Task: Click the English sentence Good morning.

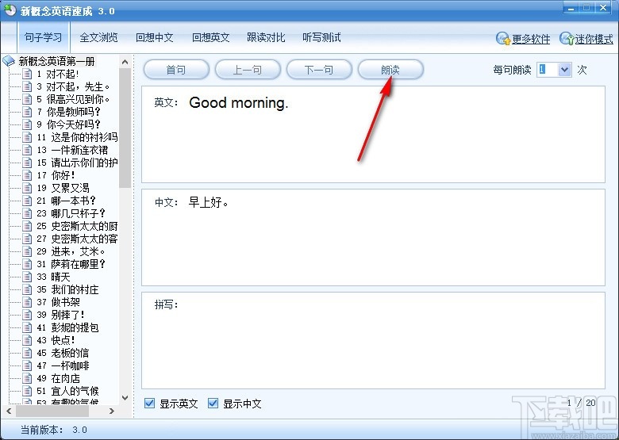Action: click(239, 103)
